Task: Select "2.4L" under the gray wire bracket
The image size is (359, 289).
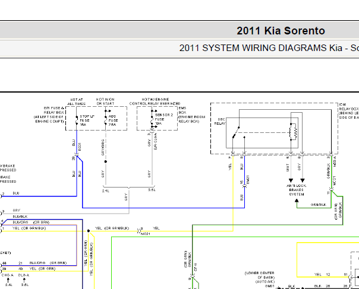Action: point(106,190)
